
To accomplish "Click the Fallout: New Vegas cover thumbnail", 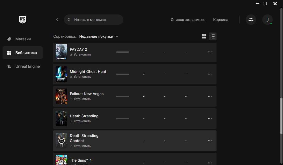I will coord(61,96).
